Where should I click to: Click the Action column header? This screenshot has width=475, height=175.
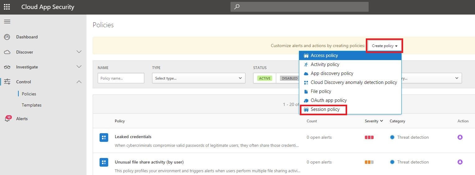pos(463,121)
